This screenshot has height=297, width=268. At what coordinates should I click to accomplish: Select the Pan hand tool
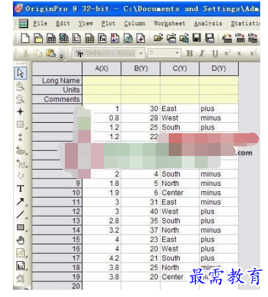[x=21, y=240]
